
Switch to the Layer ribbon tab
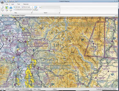pyautogui.click(x=13, y=4)
